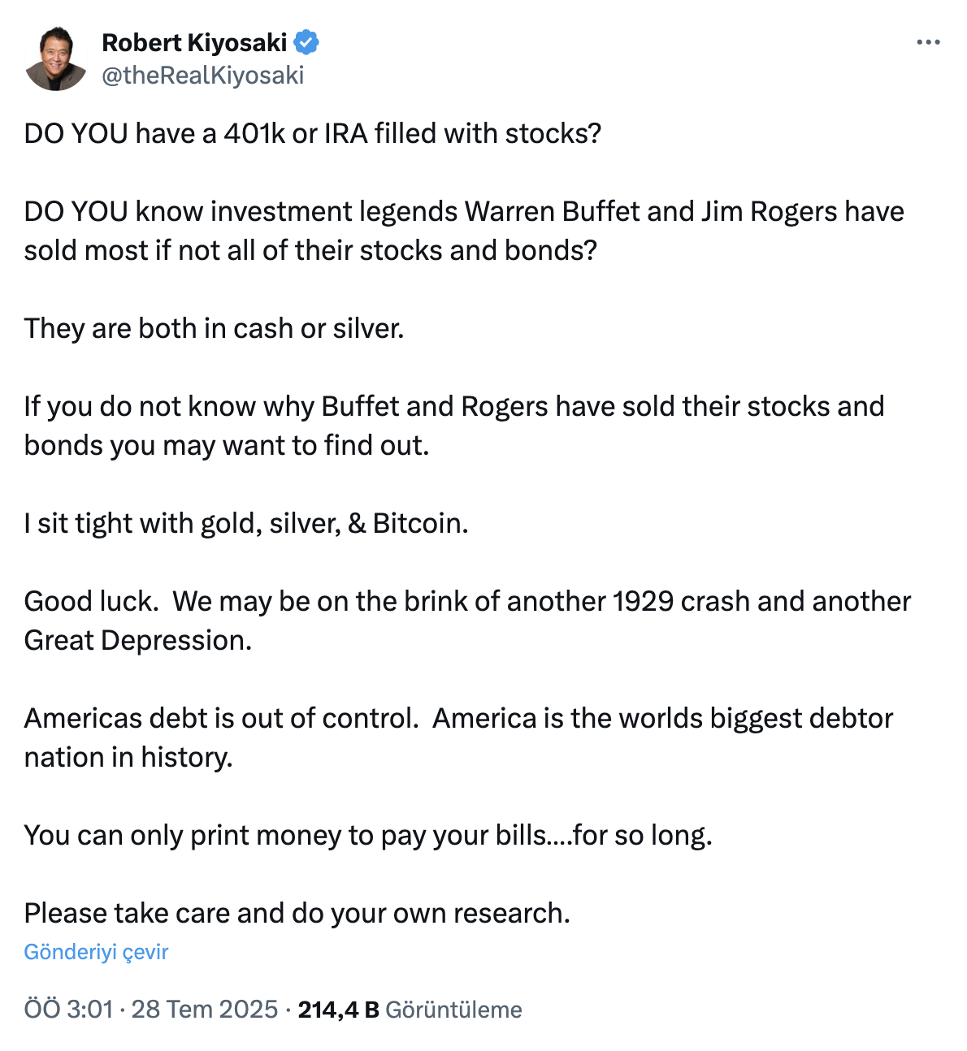
Task: Open the Robert Kiyosaki display name link
Action: click(x=194, y=42)
